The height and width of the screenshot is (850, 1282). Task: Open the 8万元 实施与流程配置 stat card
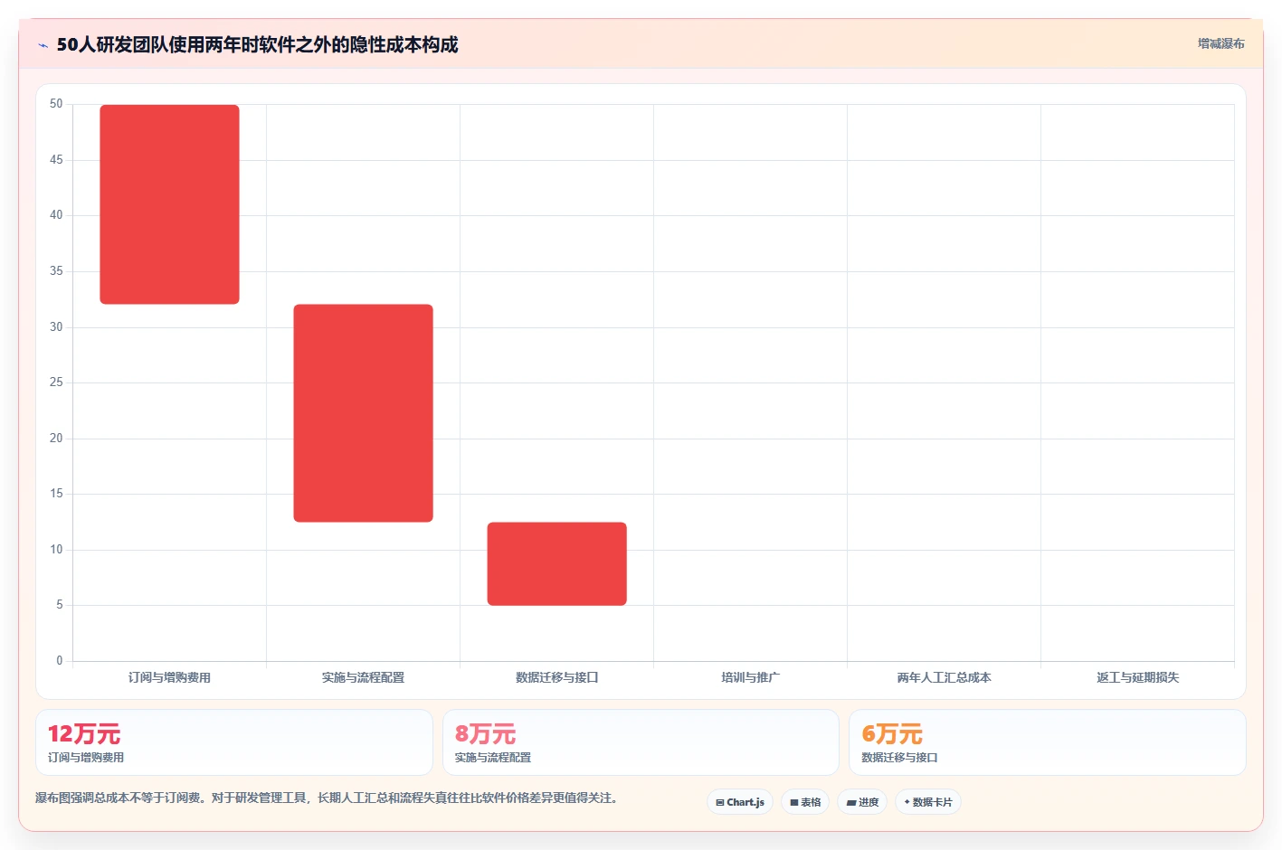[641, 742]
